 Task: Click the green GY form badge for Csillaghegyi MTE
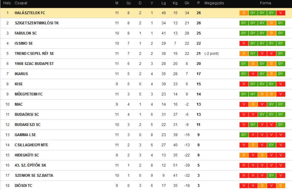point(272,145)
